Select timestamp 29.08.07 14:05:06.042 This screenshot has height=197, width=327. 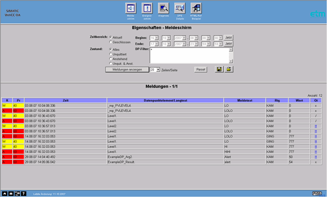[x=40, y=162]
